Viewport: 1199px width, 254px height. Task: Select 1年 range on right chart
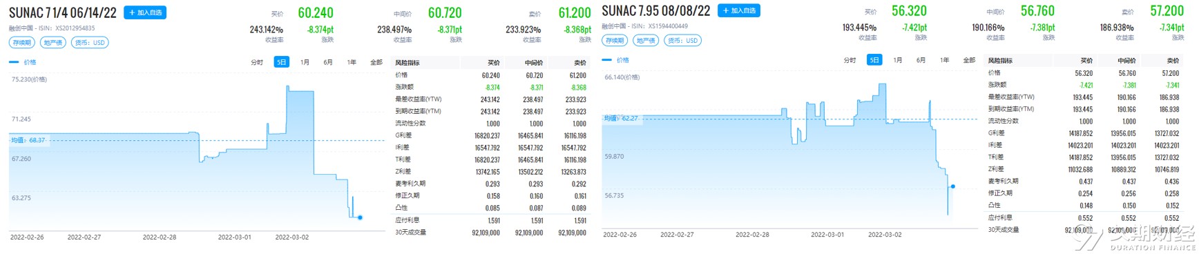[944, 60]
